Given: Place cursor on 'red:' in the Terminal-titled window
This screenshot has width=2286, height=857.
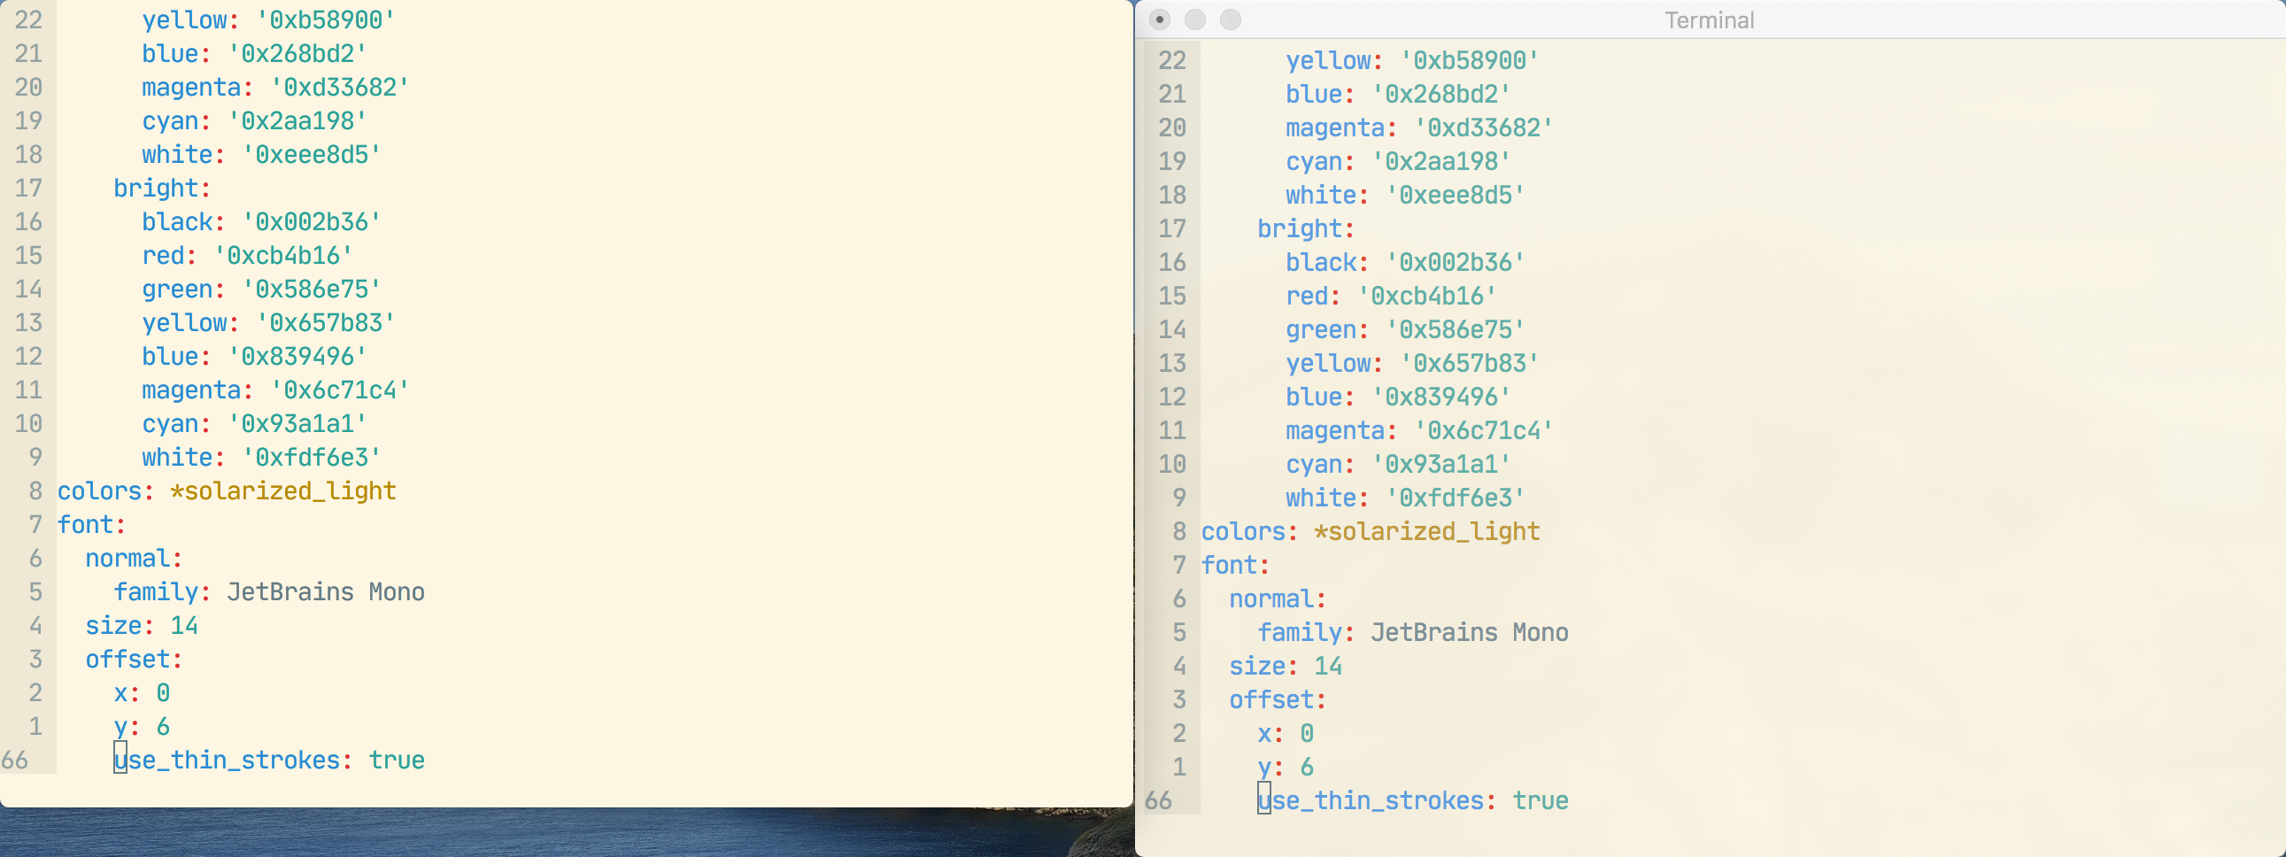Looking at the screenshot, I should [1312, 297].
